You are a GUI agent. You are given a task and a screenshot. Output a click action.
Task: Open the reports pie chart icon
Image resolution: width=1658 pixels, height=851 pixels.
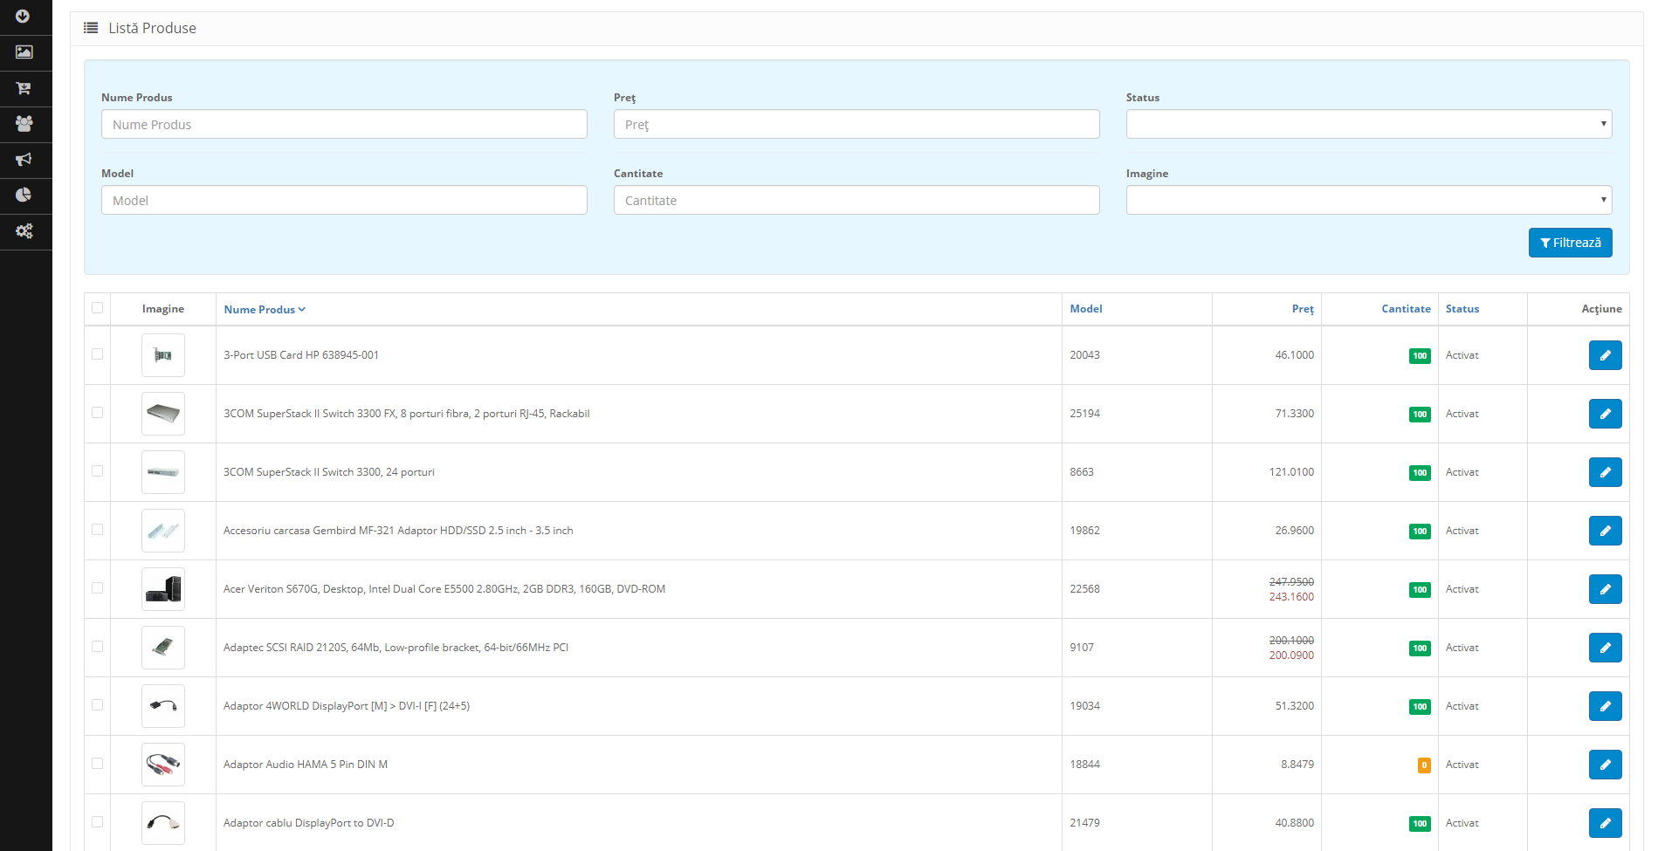[x=24, y=196]
